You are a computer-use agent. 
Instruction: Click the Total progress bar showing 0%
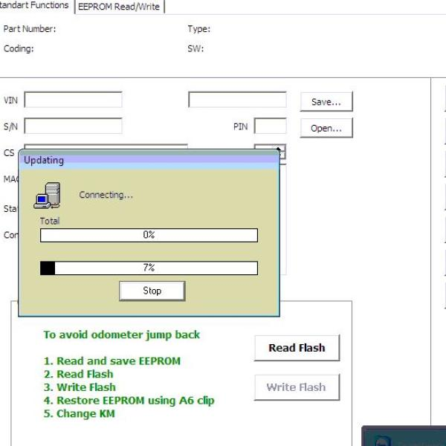[149, 235]
